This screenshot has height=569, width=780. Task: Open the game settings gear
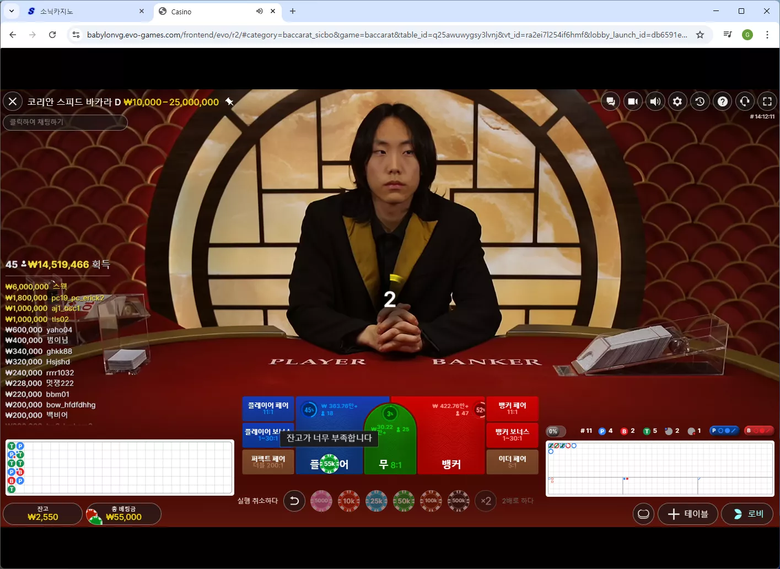677,101
